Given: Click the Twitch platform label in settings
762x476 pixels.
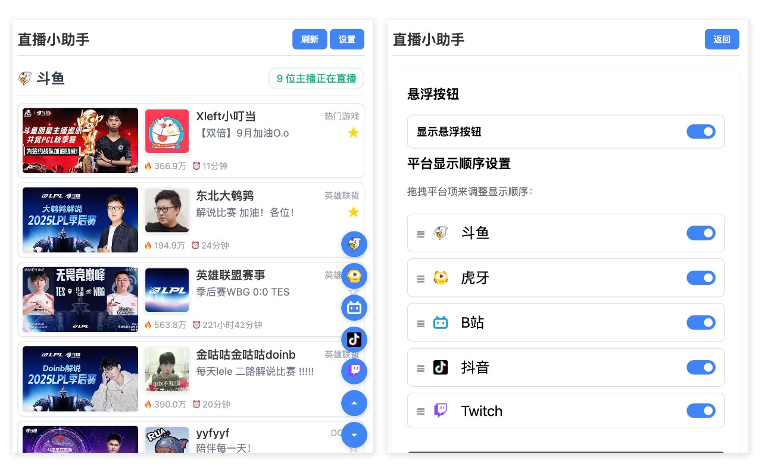Looking at the screenshot, I should [x=482, y=411].
